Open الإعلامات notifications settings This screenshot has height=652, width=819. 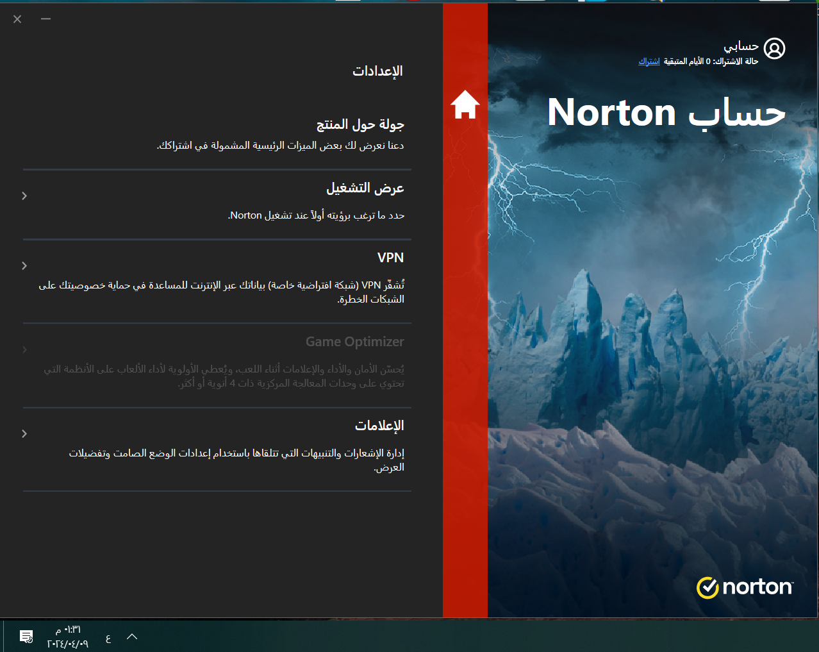click(x=379, y=426)
